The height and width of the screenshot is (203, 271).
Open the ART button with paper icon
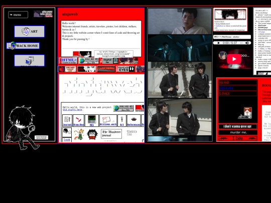pos(30,32)
